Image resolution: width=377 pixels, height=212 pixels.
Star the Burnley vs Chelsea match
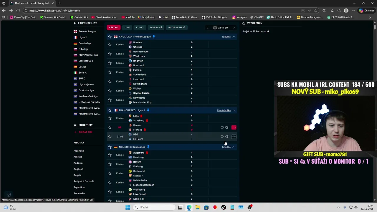pyautogui.click(x=110, y=44)
